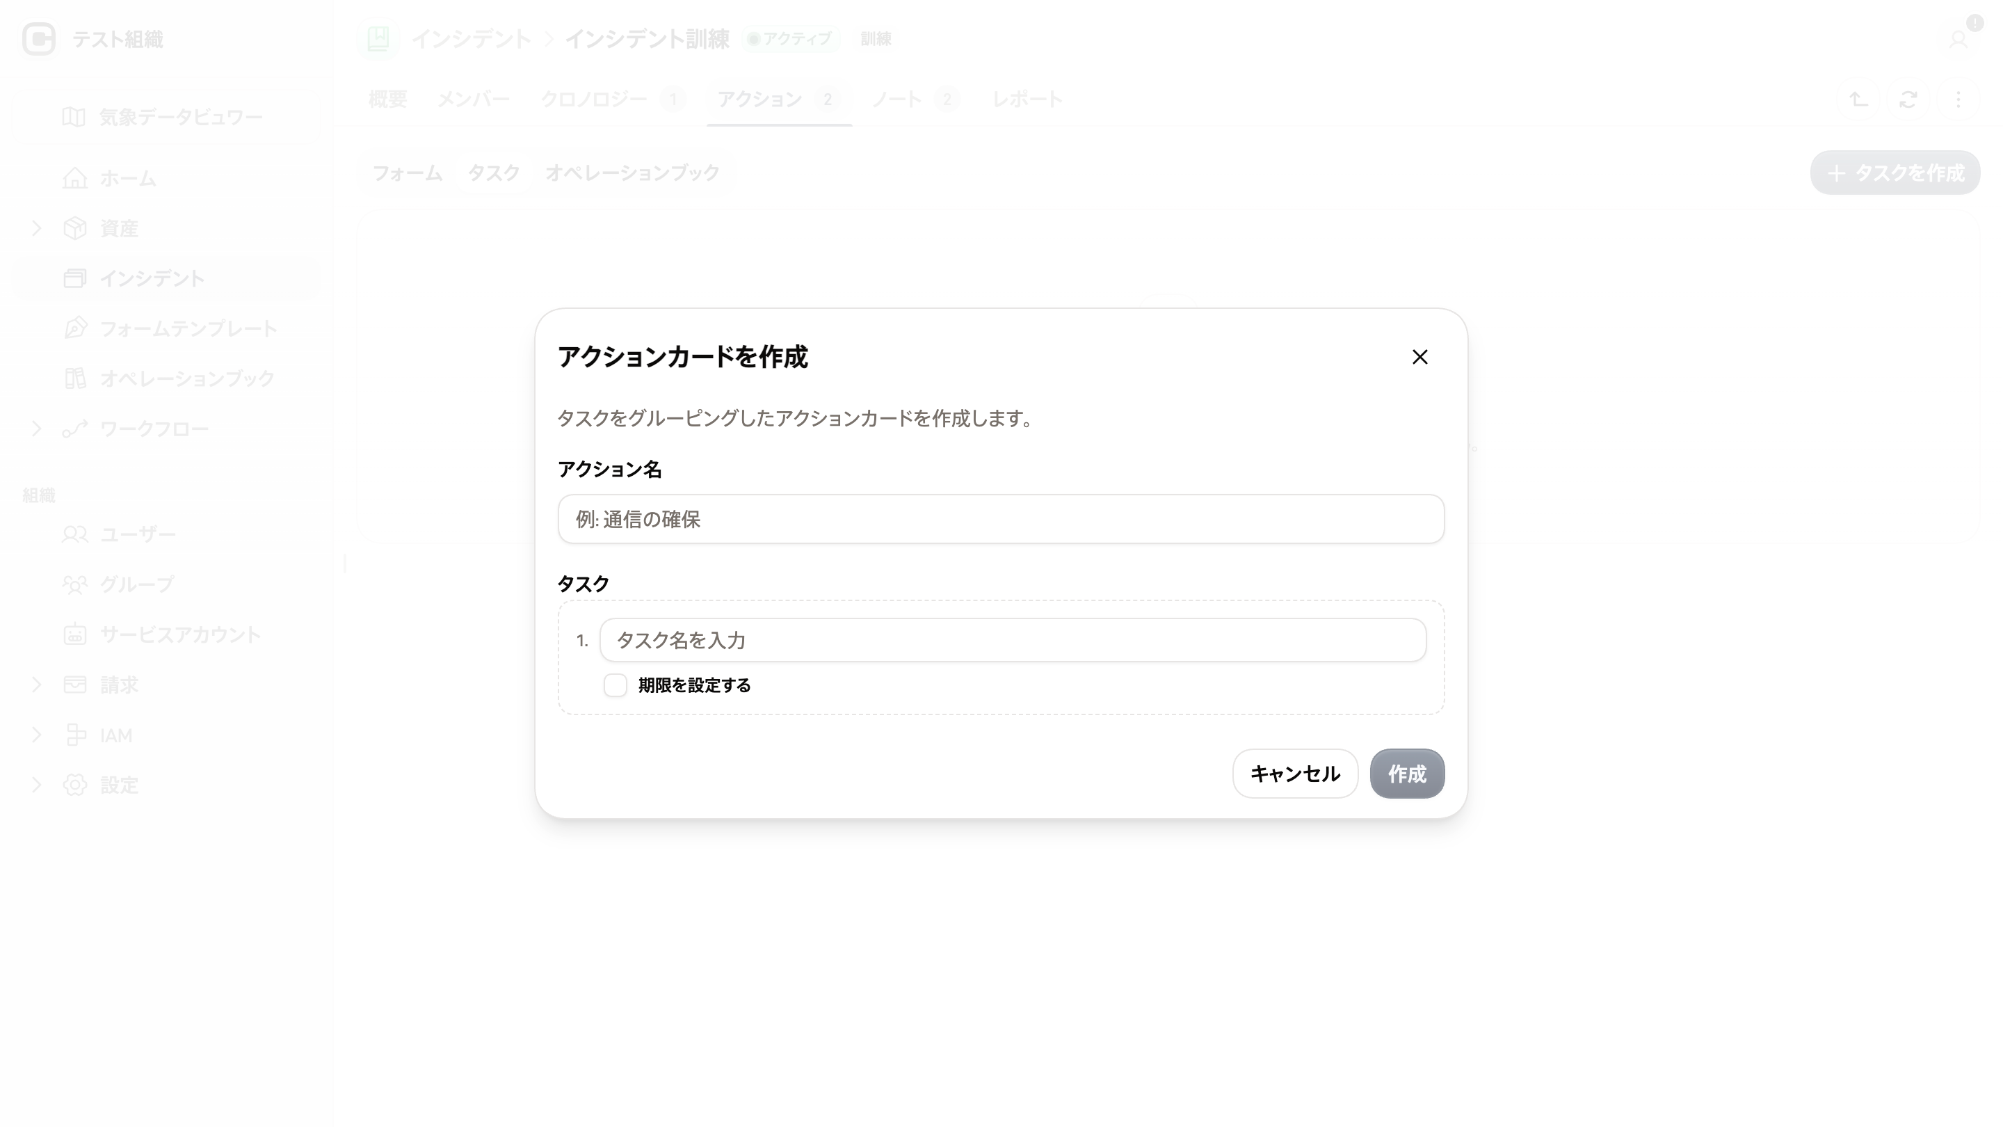Switch to the メンバー tab
2003x1127 pixels.
(473, 99)
